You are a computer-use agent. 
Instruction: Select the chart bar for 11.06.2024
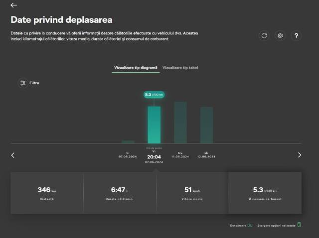pyautogui.click(x=180, y=122)
